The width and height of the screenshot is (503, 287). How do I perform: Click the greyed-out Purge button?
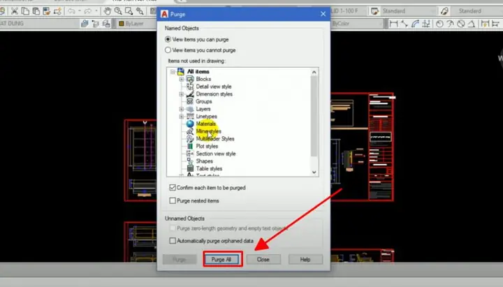click(x=180, y=260)
